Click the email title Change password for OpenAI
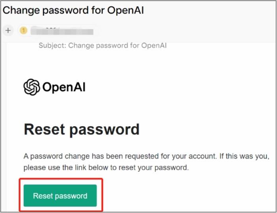This screenshot has height=213, width=277. click(x=73, y=10)
